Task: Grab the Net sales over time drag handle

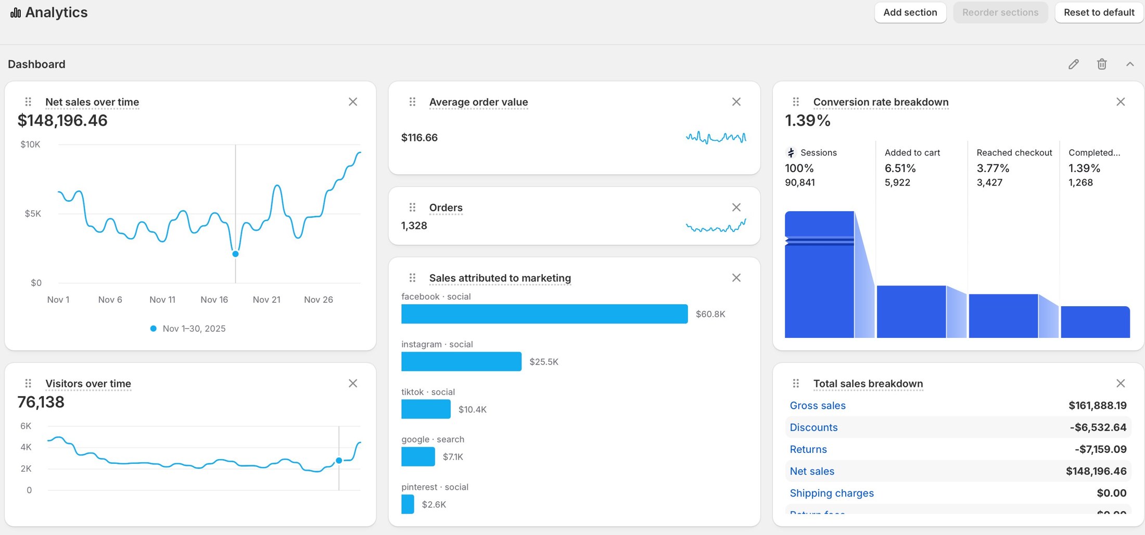Action: [x=29, y=101]
